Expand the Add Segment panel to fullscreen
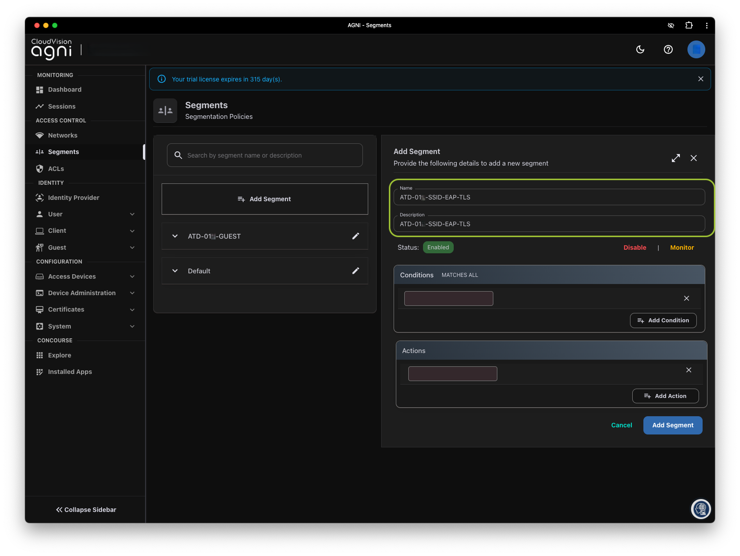This screenshot has width=740, height=556. (x=675, y=158)
